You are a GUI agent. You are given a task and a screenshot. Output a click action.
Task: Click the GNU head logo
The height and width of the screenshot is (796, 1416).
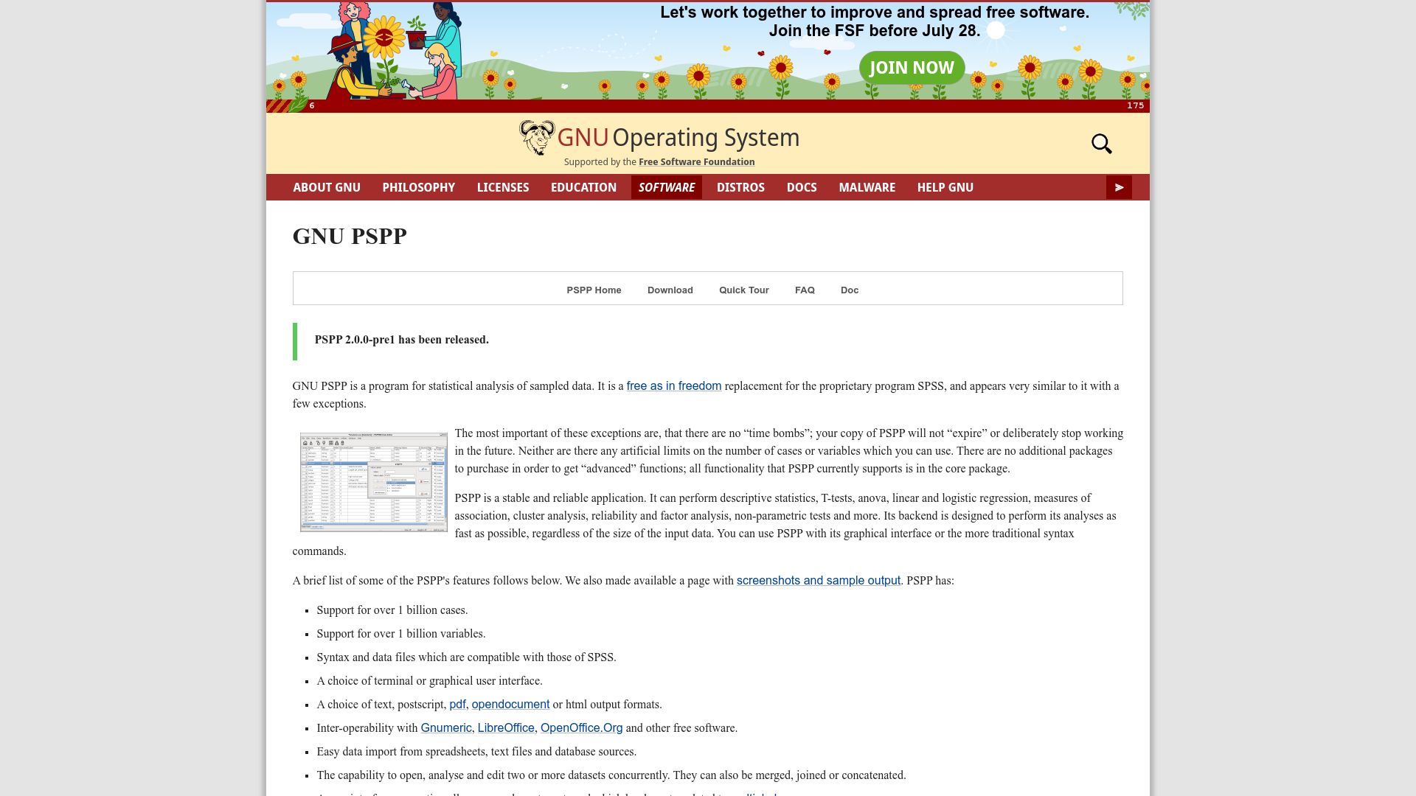[537, 138]
